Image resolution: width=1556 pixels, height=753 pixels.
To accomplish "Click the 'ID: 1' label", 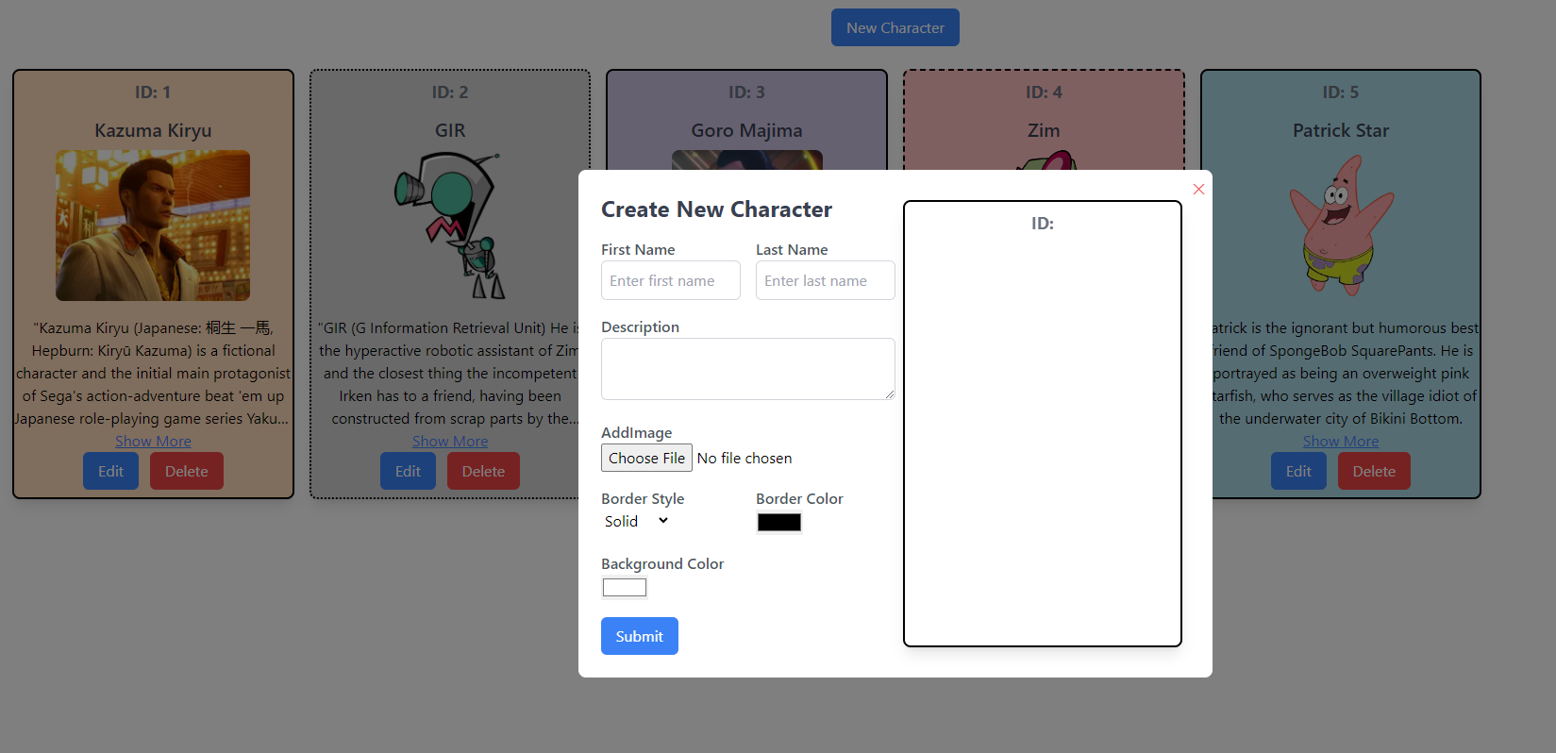I will pyautogui.click(x=153, y=92).
